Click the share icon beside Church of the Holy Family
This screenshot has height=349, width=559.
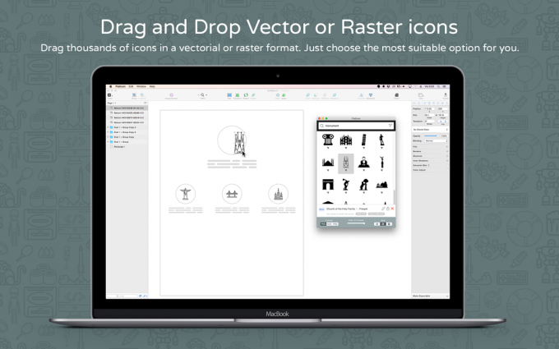[388, 209]
